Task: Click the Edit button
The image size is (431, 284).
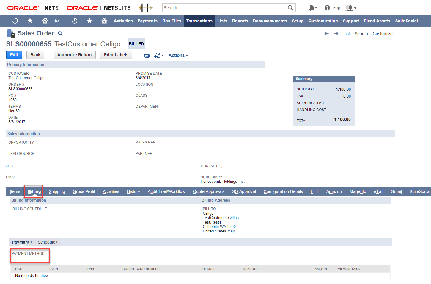Action: point(14,55)
